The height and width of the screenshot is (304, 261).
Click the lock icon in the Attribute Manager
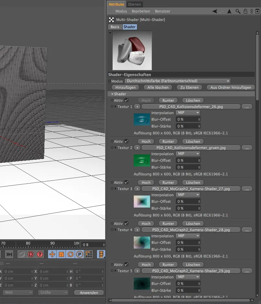pos(245,11)
